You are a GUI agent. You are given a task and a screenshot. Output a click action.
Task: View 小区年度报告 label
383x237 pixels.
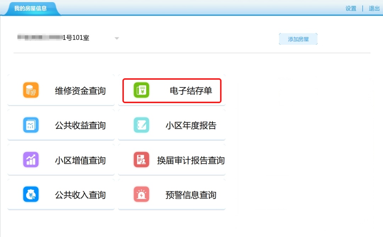[191, 125]
